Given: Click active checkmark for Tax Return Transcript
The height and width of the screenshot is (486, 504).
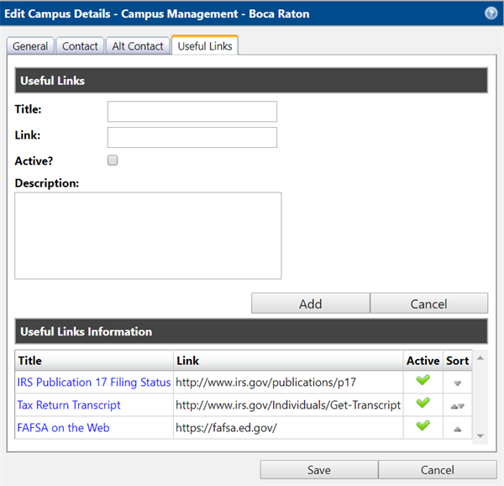Looking at the screenshot, I should point(423,404).
